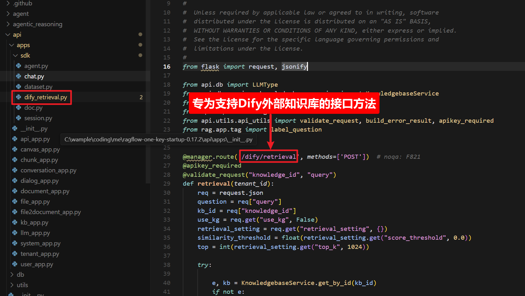Open canvas_app.py file
This screenshot has height=296, width=525.
40,149
